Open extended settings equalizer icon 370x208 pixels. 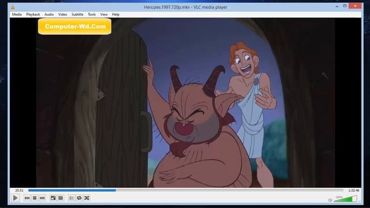(61, 198)
